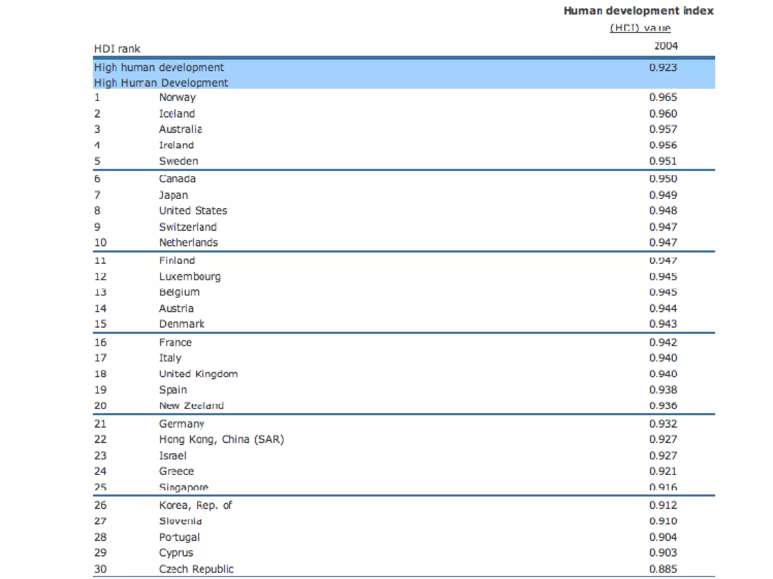Image resolution: width=773 pixels, height=579 pixels.
Task: Select the High human development row
Action: coord(159,67)
